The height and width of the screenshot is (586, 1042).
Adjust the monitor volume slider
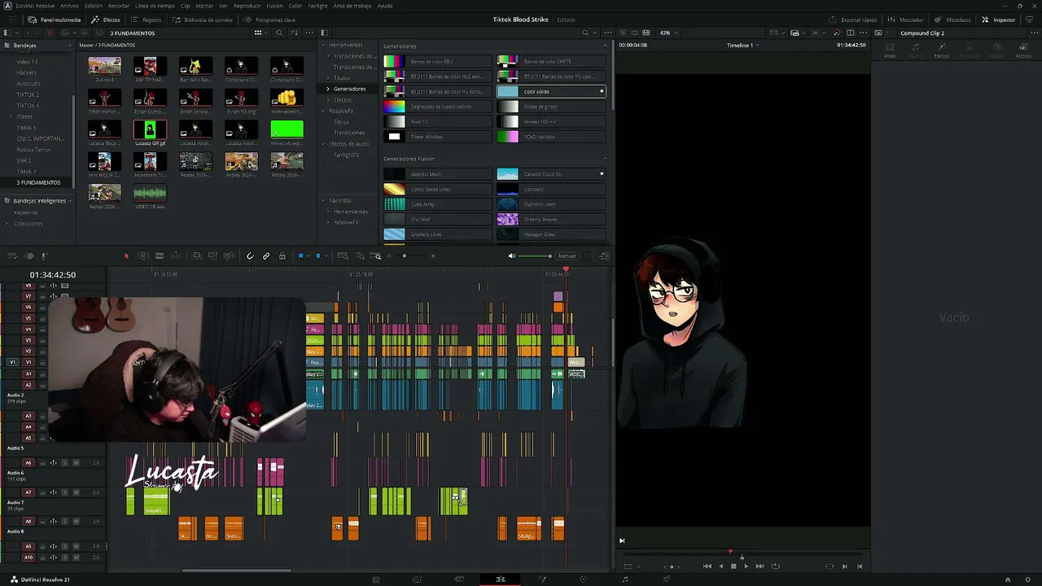point(535,256)
